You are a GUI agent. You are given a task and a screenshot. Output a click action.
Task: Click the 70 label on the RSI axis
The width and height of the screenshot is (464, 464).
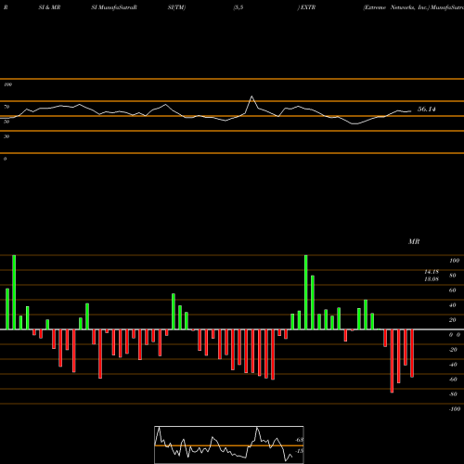(6, 107)
